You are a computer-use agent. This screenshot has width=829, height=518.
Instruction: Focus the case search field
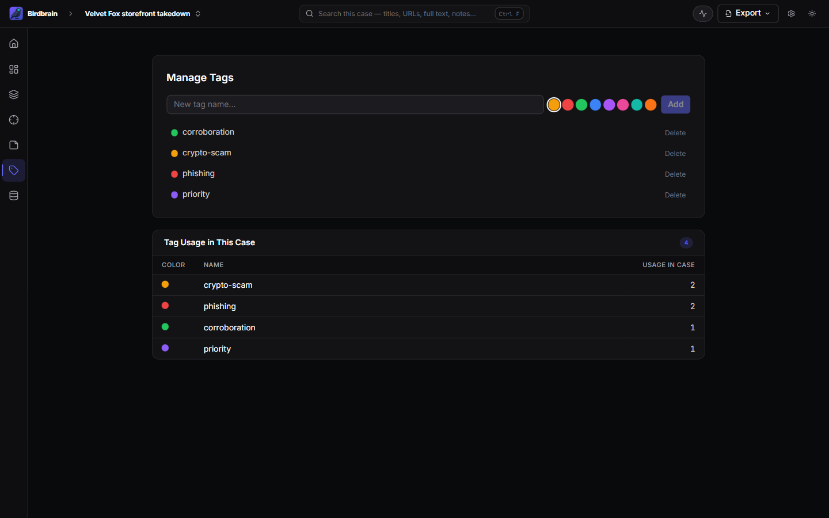(414, 14)
